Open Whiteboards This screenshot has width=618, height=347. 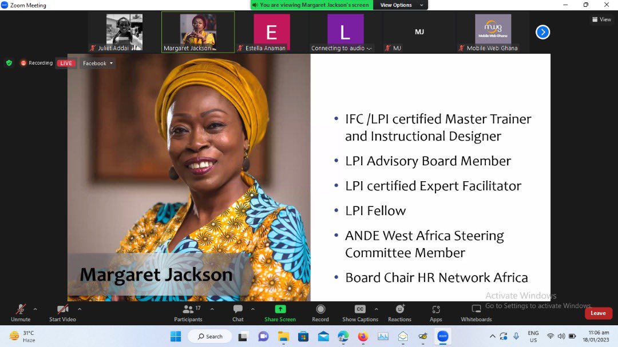click(x=477, y=313)
